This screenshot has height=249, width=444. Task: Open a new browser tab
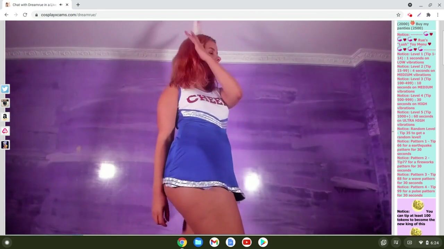click(78, 5)
